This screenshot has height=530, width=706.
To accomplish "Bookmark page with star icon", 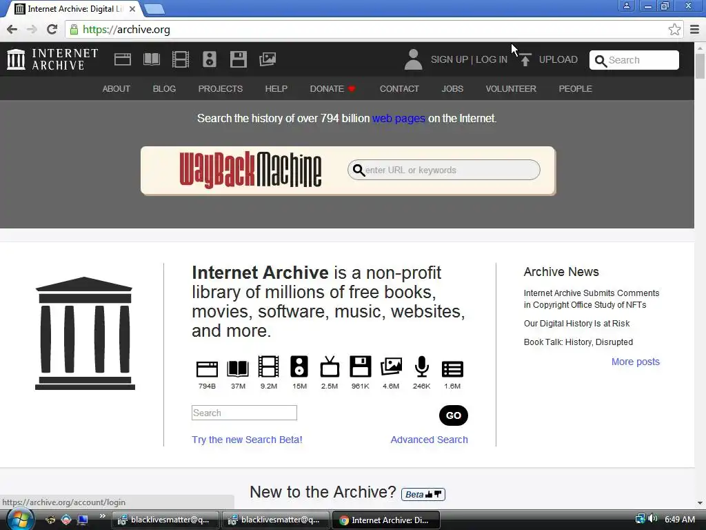I will [674, 30].
